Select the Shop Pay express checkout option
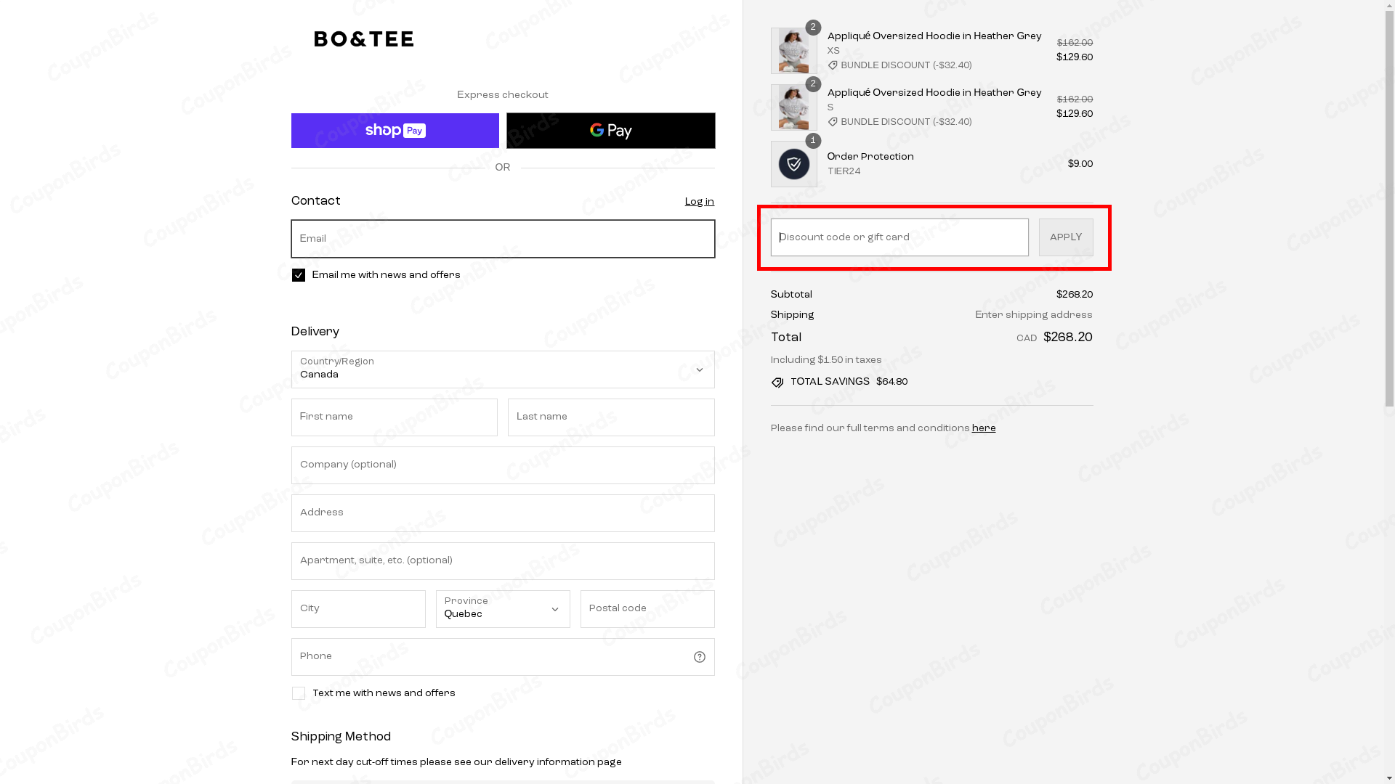1395x784 pixels. (x=395, y=131)
